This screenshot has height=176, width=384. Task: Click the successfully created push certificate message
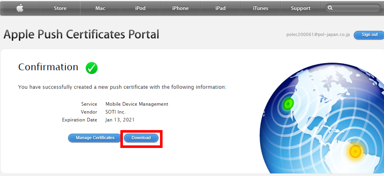(x=122, y=87)
